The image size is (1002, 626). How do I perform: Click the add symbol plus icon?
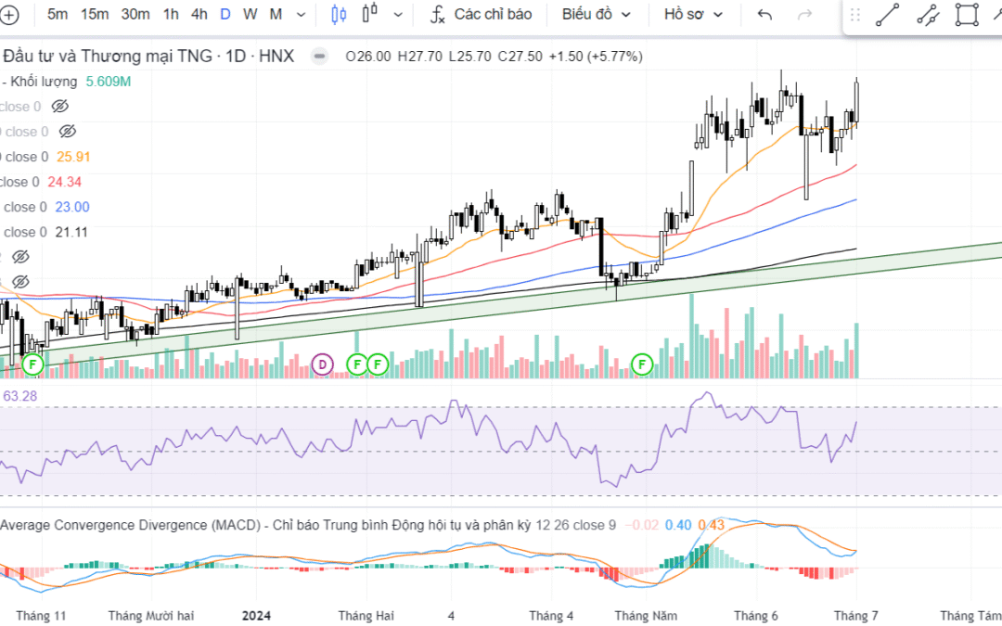click(9, 14)
